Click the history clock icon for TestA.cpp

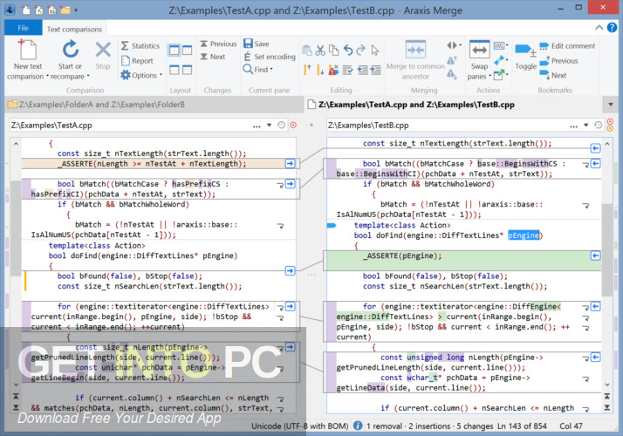281,125
